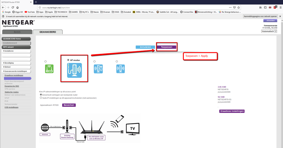Select radio button above bridge mode icon
Image resolution: width=283 pixels, height=148 pixels.
tap(94, 61)
